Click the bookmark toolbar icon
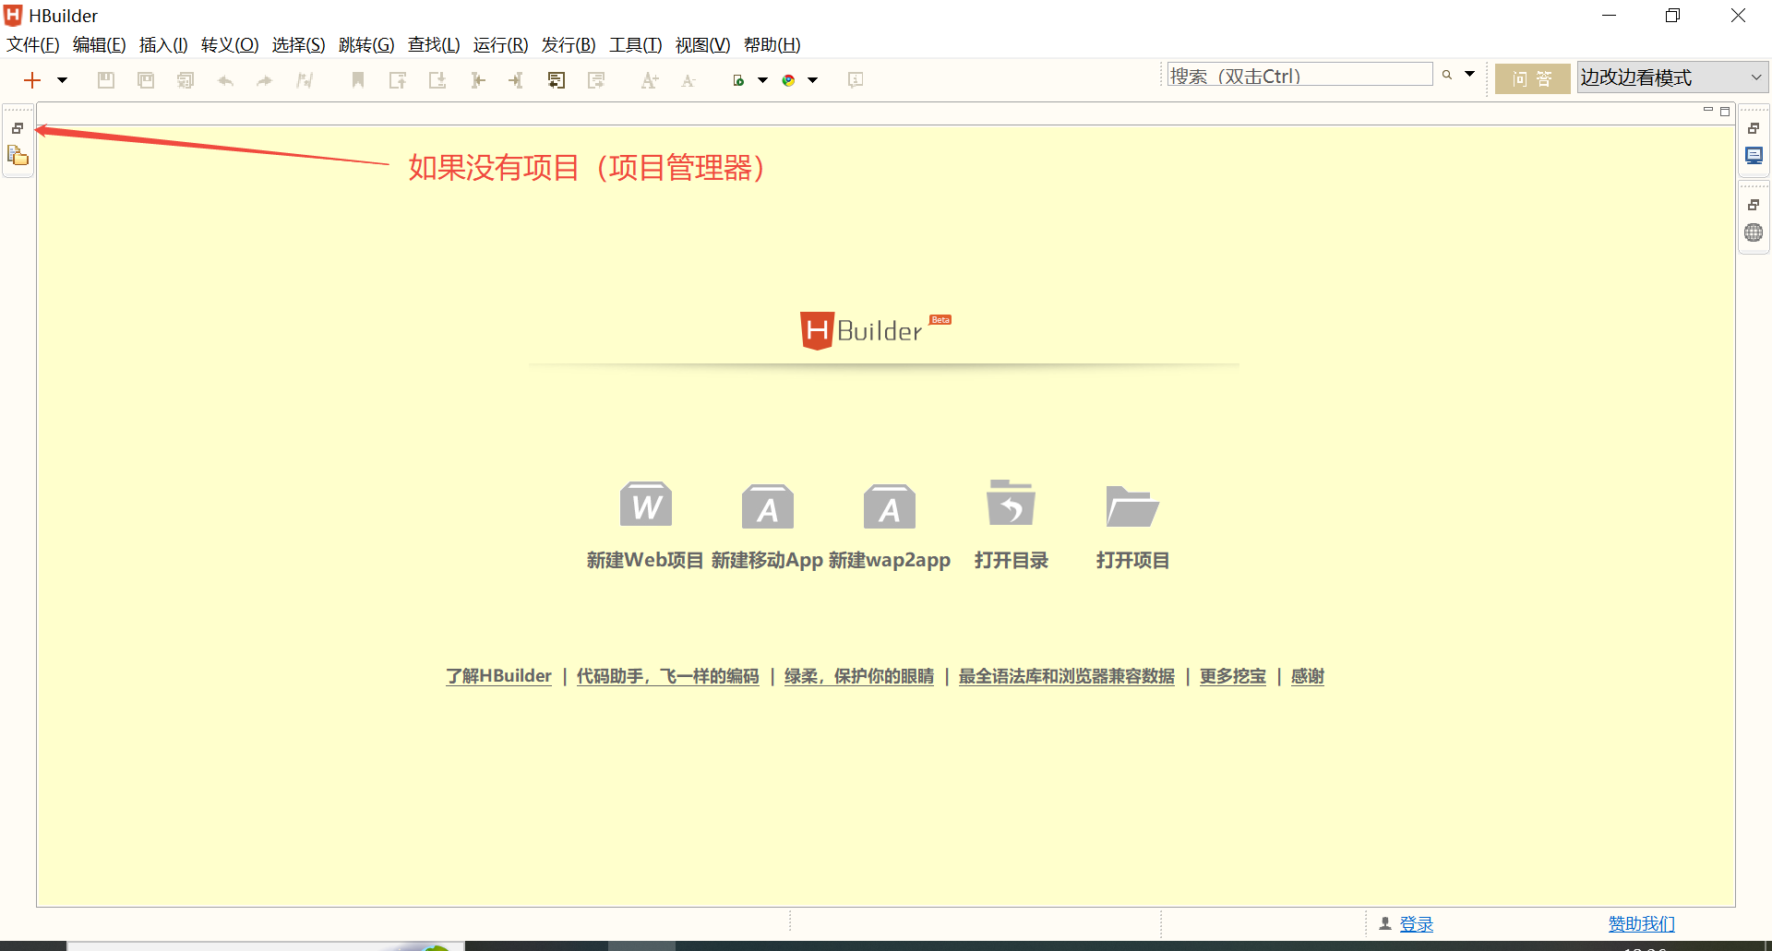Viewport: 1772px width, 951px height. [x=358, y=80]
